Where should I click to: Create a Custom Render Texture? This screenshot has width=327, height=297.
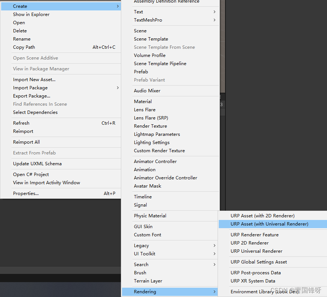pyautogui.click(x=170, y=151)
